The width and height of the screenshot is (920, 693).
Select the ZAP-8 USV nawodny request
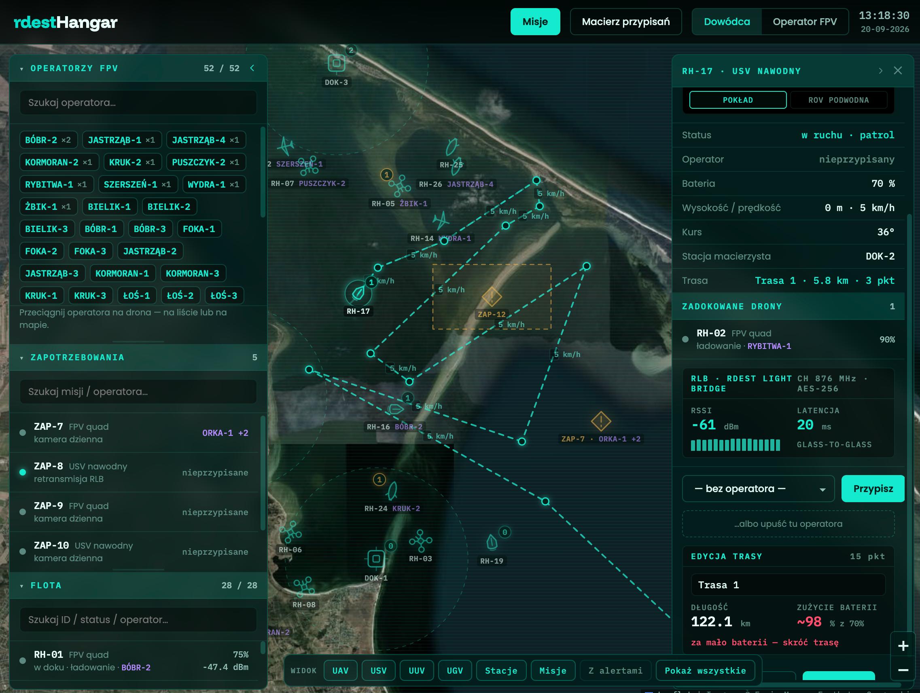[x=134, y=473]
